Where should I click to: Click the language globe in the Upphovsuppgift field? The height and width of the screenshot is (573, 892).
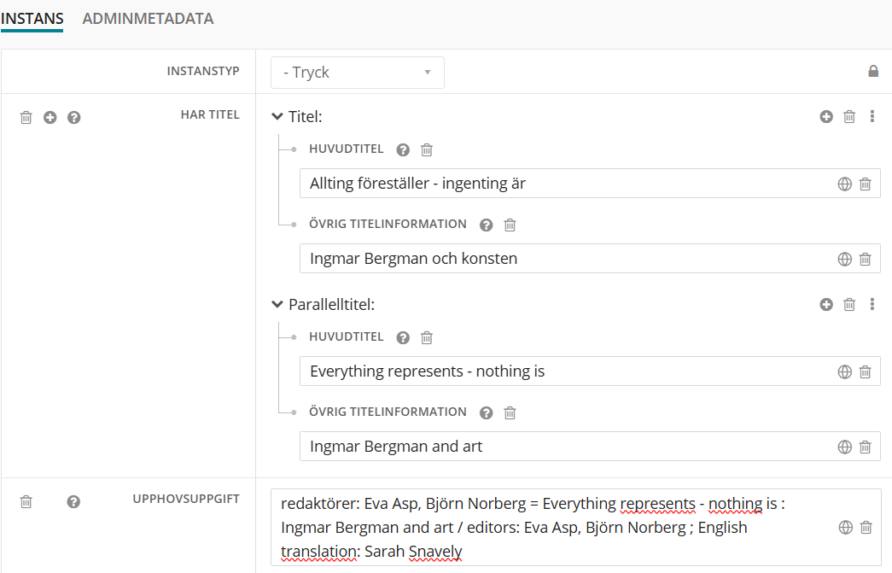(846, 528)
